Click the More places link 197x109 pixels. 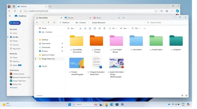(14, 88)
